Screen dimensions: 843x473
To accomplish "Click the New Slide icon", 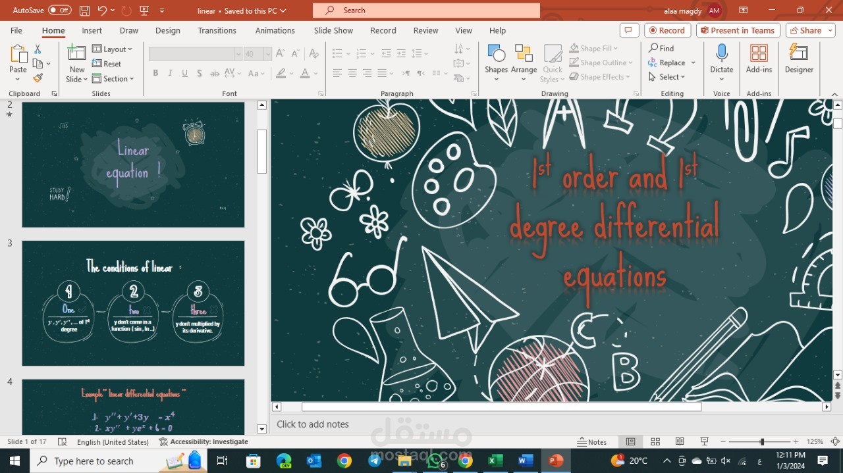I will pos(77,54).
